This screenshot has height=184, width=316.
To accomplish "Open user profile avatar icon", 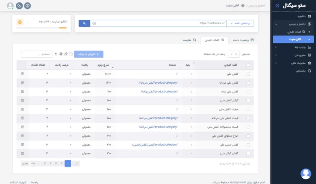I will tap(10, 5).
